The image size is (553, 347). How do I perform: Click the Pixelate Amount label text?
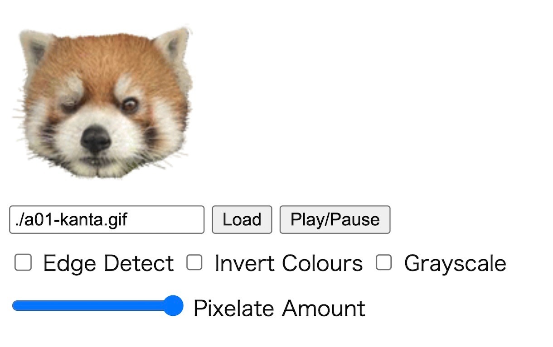279,309
